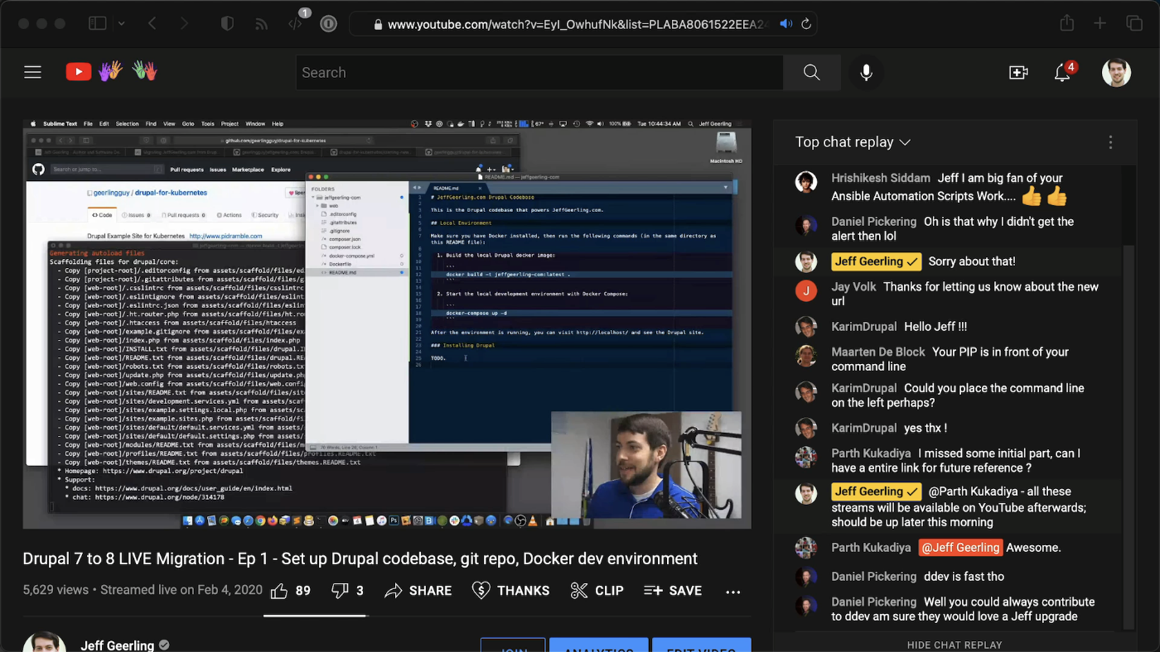Click Jay Volk's red J avatar
Image resolution: width=1160 pixels, height=652 pixels.
click(806, 290)
